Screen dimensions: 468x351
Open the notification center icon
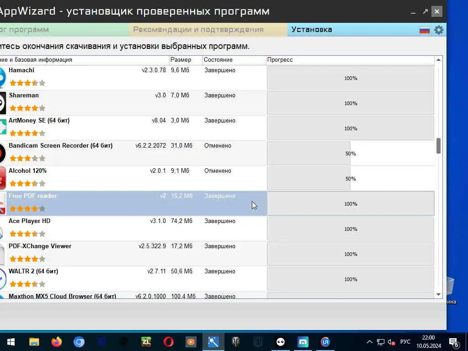pos(454,342)
